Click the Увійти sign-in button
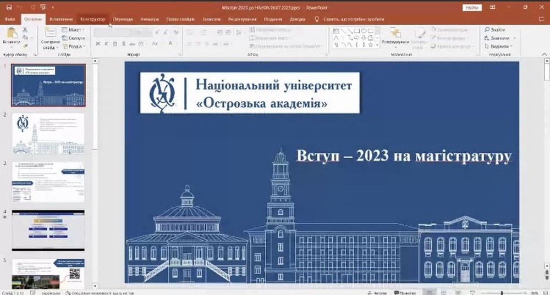This screenshot has width=550, height=295. click(x=471, y=7)
